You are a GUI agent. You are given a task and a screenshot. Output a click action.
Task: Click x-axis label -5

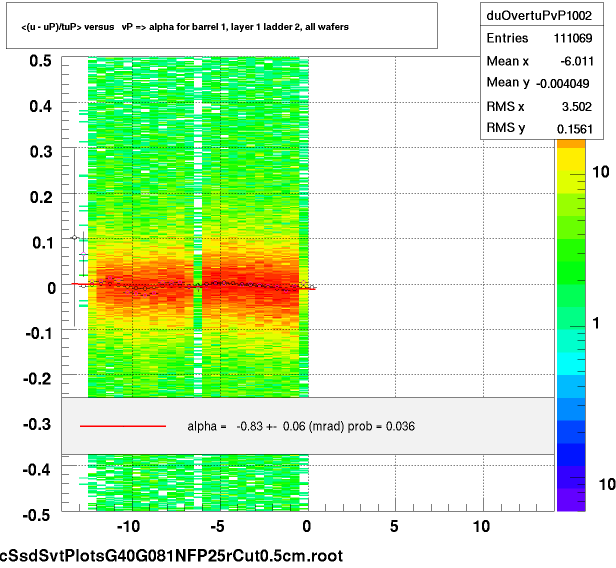point(217,526)
